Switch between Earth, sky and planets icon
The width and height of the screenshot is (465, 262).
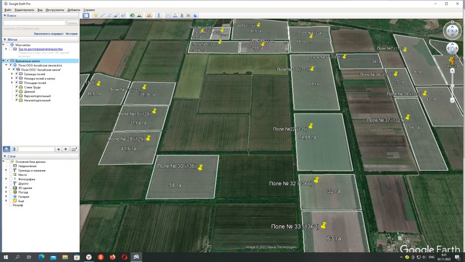click(149, 16)
